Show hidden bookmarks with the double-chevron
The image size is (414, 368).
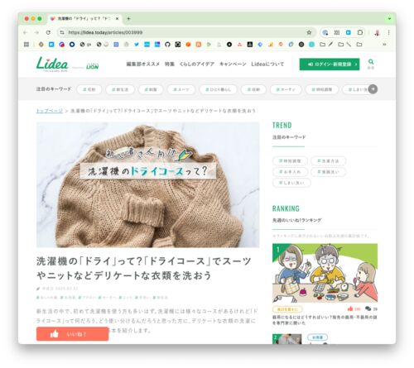point(384,45)
